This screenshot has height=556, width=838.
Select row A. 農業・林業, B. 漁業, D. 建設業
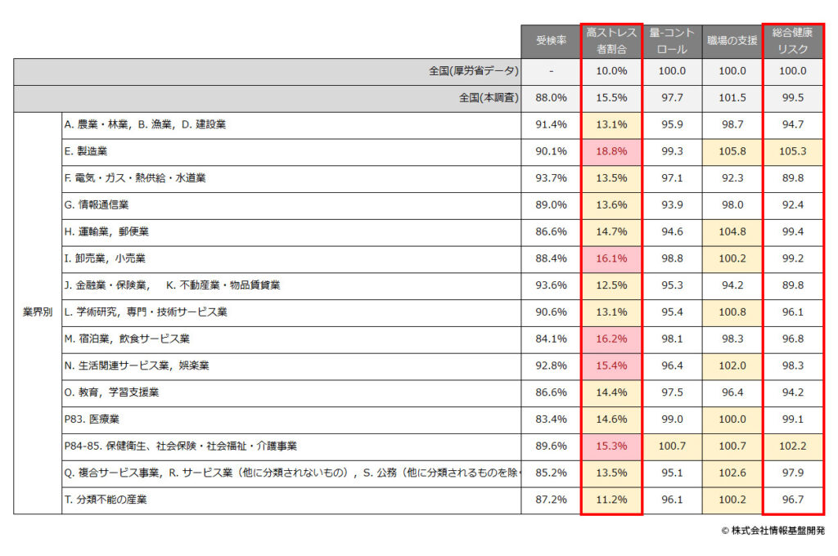pos(291,125)
